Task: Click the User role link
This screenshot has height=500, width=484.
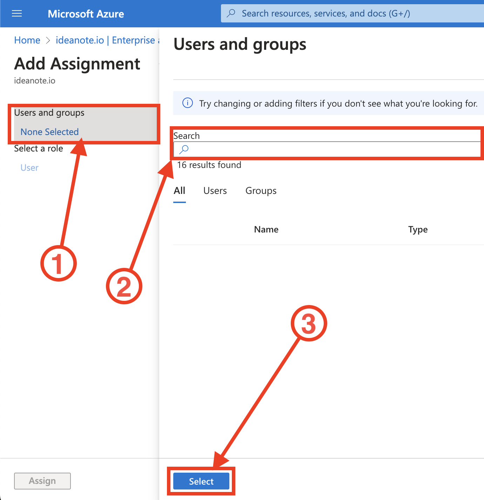Action: pos(29,168)
